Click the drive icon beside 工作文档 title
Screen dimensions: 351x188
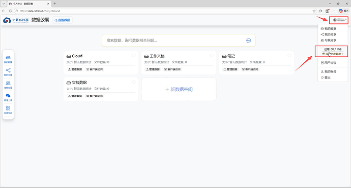point(147,56)
